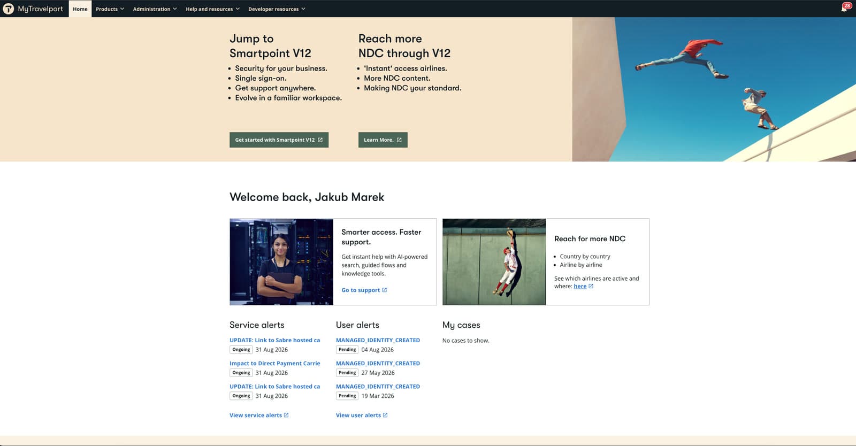This screenshot has height=446, width=856.
Task: Click 'Reach more NDC through V12' heading
Action: point(404,46)
